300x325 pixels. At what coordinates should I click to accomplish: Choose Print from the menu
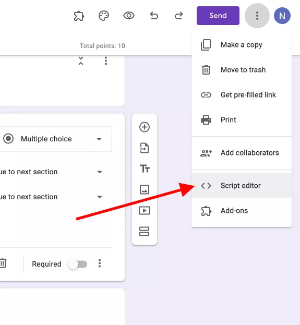click(x=242, y=120)
